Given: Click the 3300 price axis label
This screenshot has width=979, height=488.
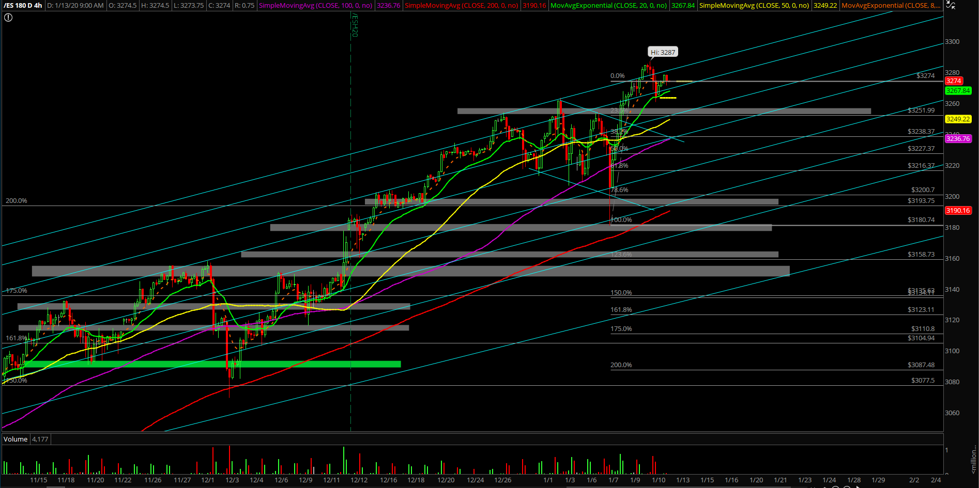Looking at the screenshot, I should coord(952,42).
